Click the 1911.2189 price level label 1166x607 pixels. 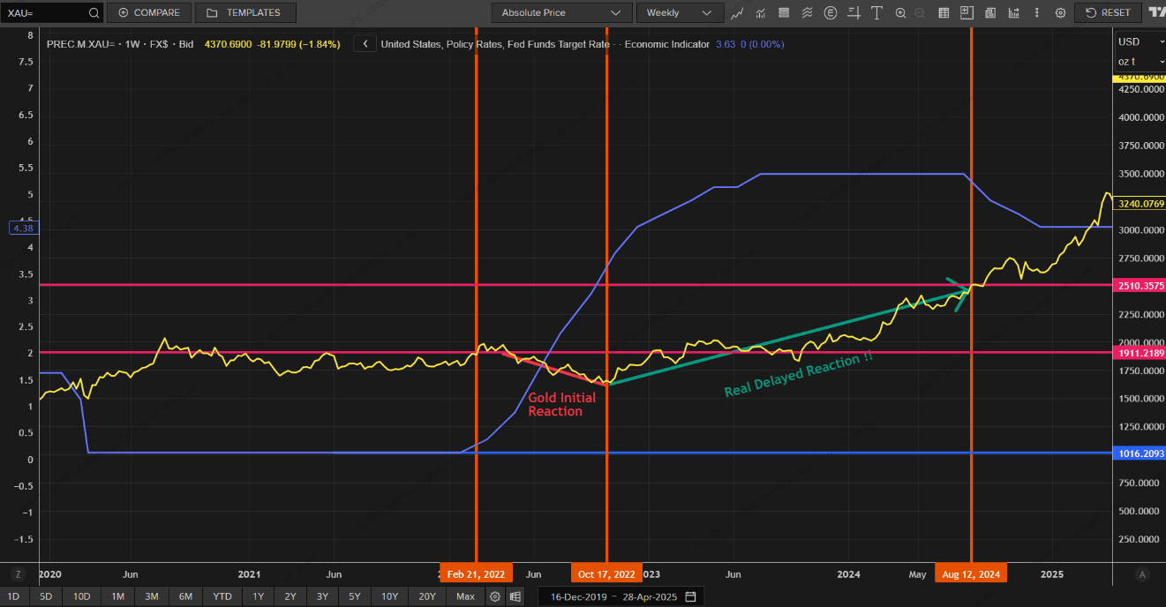[x=1140, y=353]
